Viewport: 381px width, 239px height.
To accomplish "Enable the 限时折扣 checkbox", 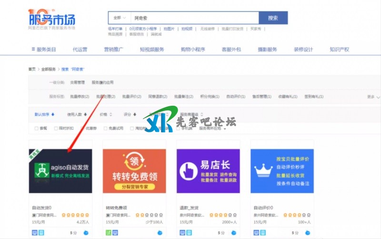I will [x=56, y=128].
